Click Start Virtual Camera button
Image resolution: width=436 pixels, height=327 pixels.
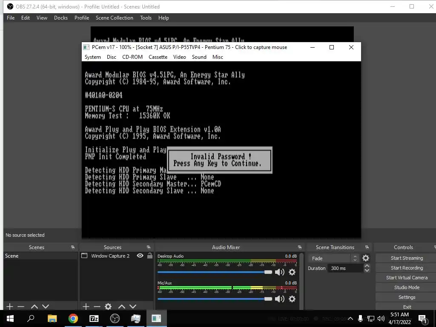point(407,278)
